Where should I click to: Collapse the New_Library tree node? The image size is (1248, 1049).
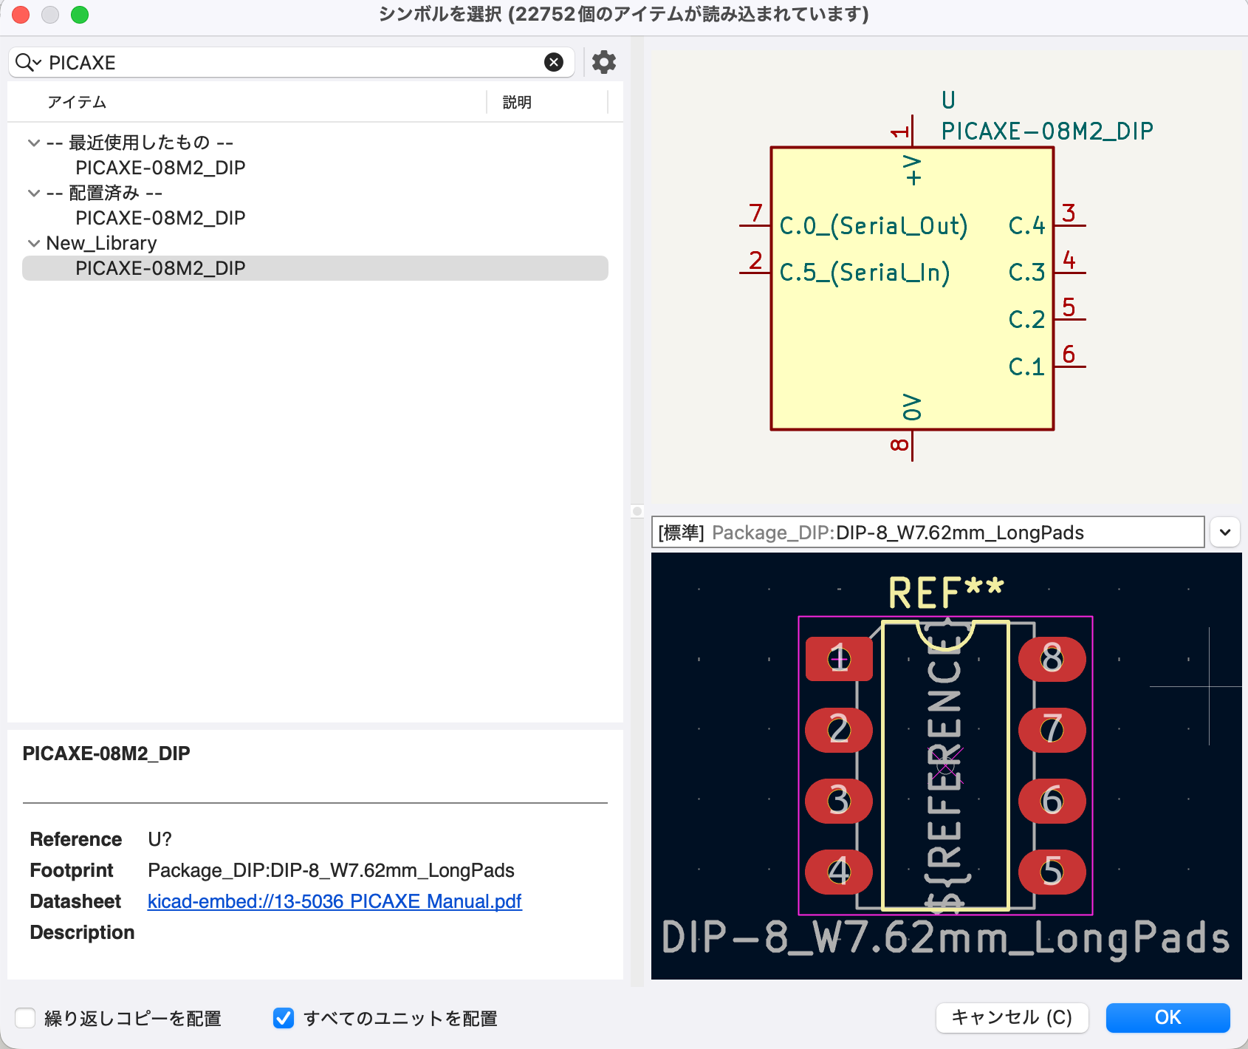click(33, 243)
